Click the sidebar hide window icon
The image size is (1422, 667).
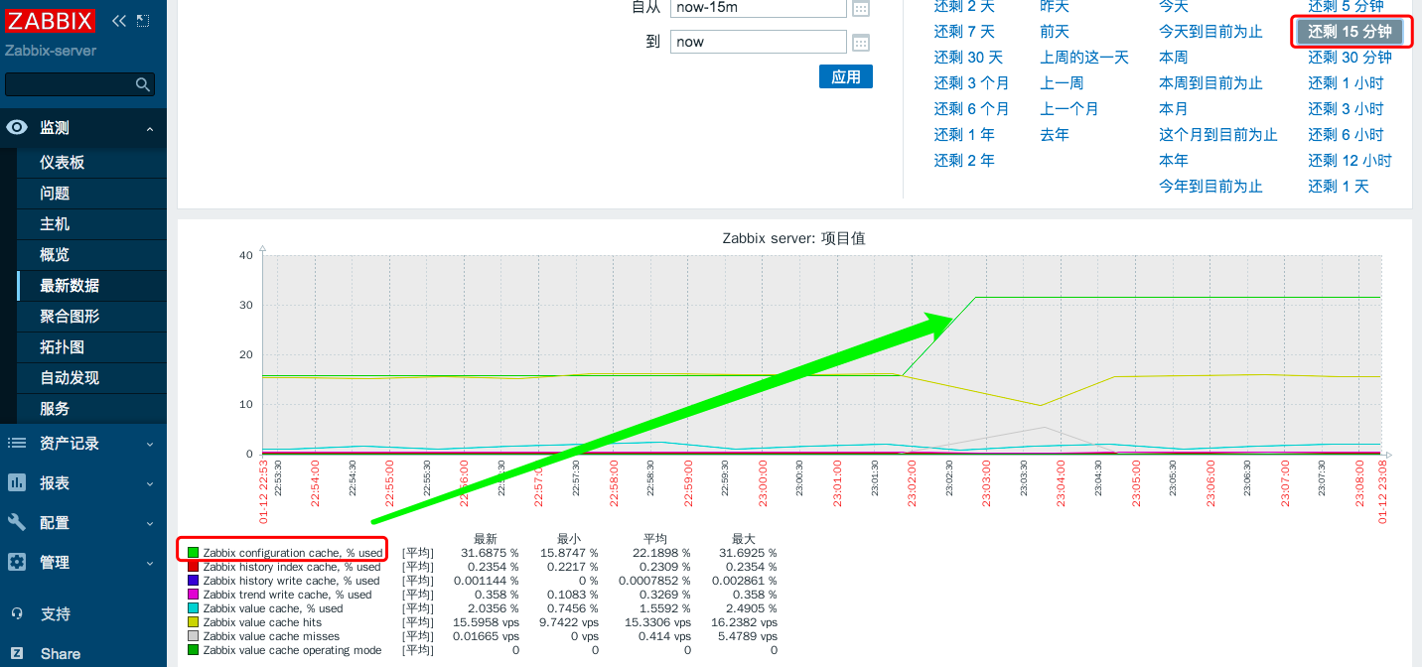[143, 21]
